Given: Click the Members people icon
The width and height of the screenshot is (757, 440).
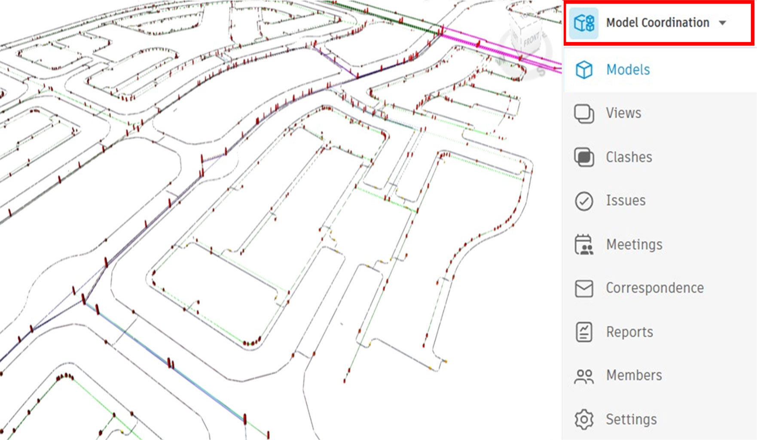Looking at the screenshot, I should point(584,376).
